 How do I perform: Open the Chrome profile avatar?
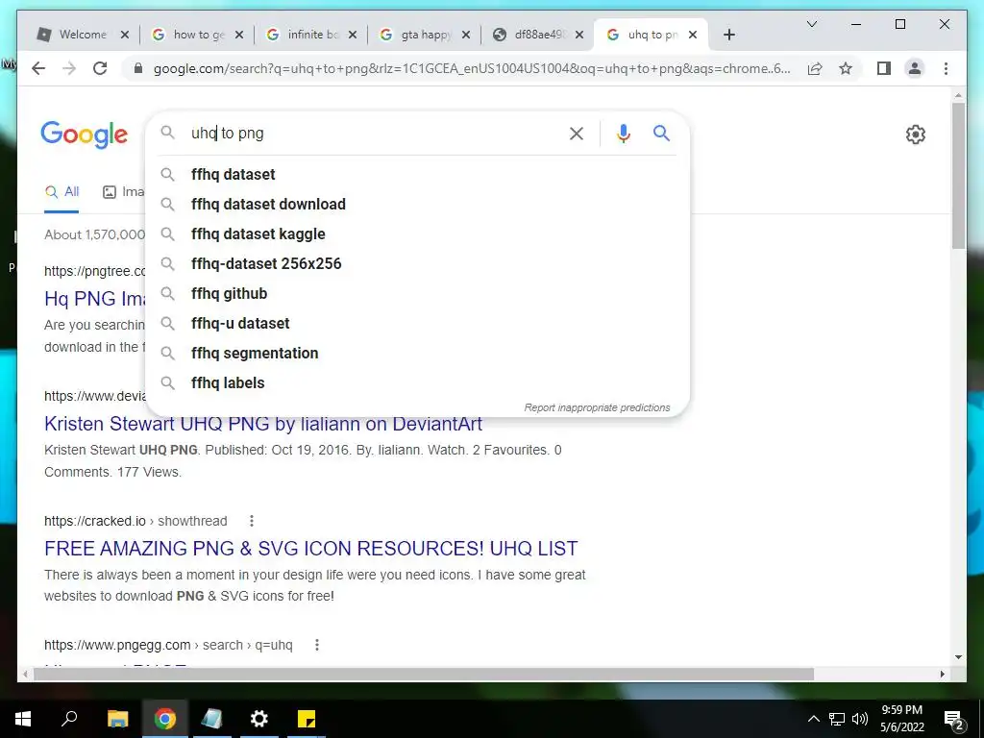point(915,68)
